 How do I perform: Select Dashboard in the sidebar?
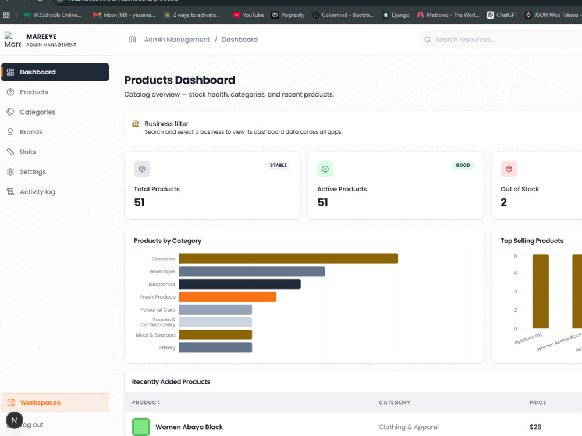click(x=55, y=72)
